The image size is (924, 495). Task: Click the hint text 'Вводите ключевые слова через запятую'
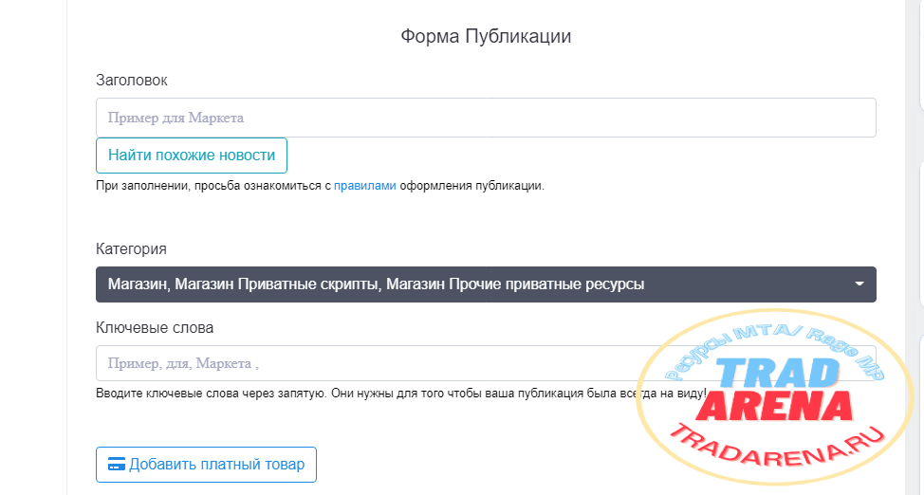(379, 393)
